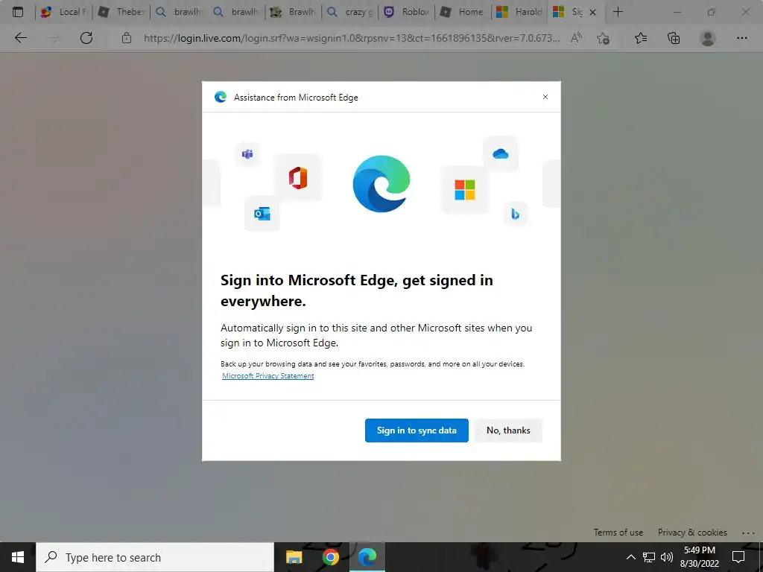This screenshot has width=763, height=572.
Task: Click the Microsoft Edge taskbar icon
Action: 367,557
